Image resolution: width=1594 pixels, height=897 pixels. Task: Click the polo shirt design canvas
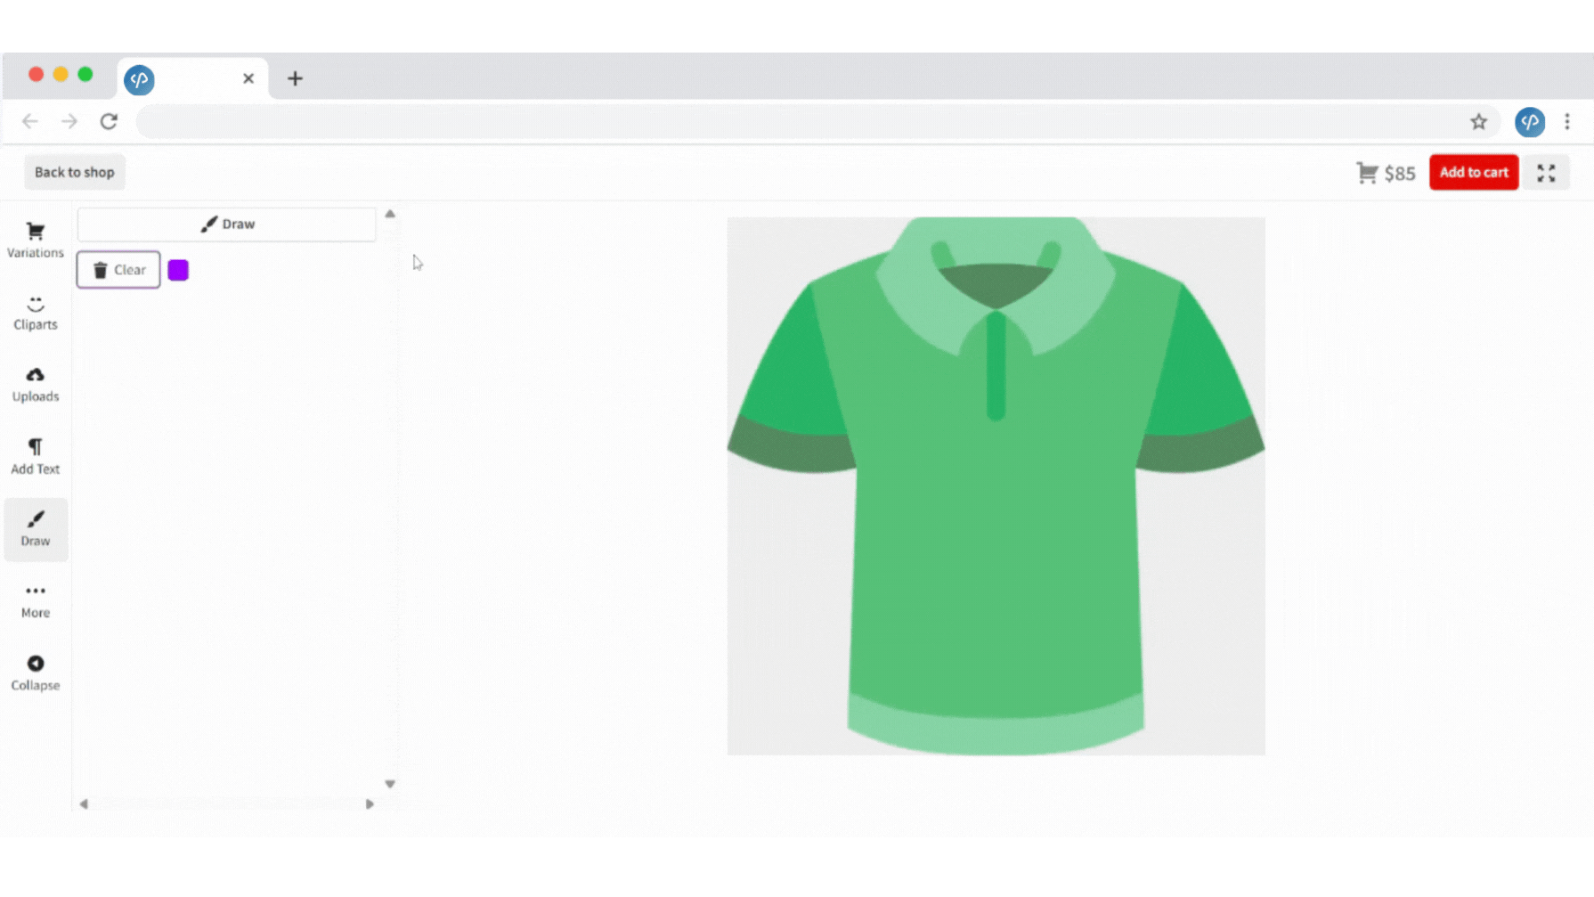point(996,534)
